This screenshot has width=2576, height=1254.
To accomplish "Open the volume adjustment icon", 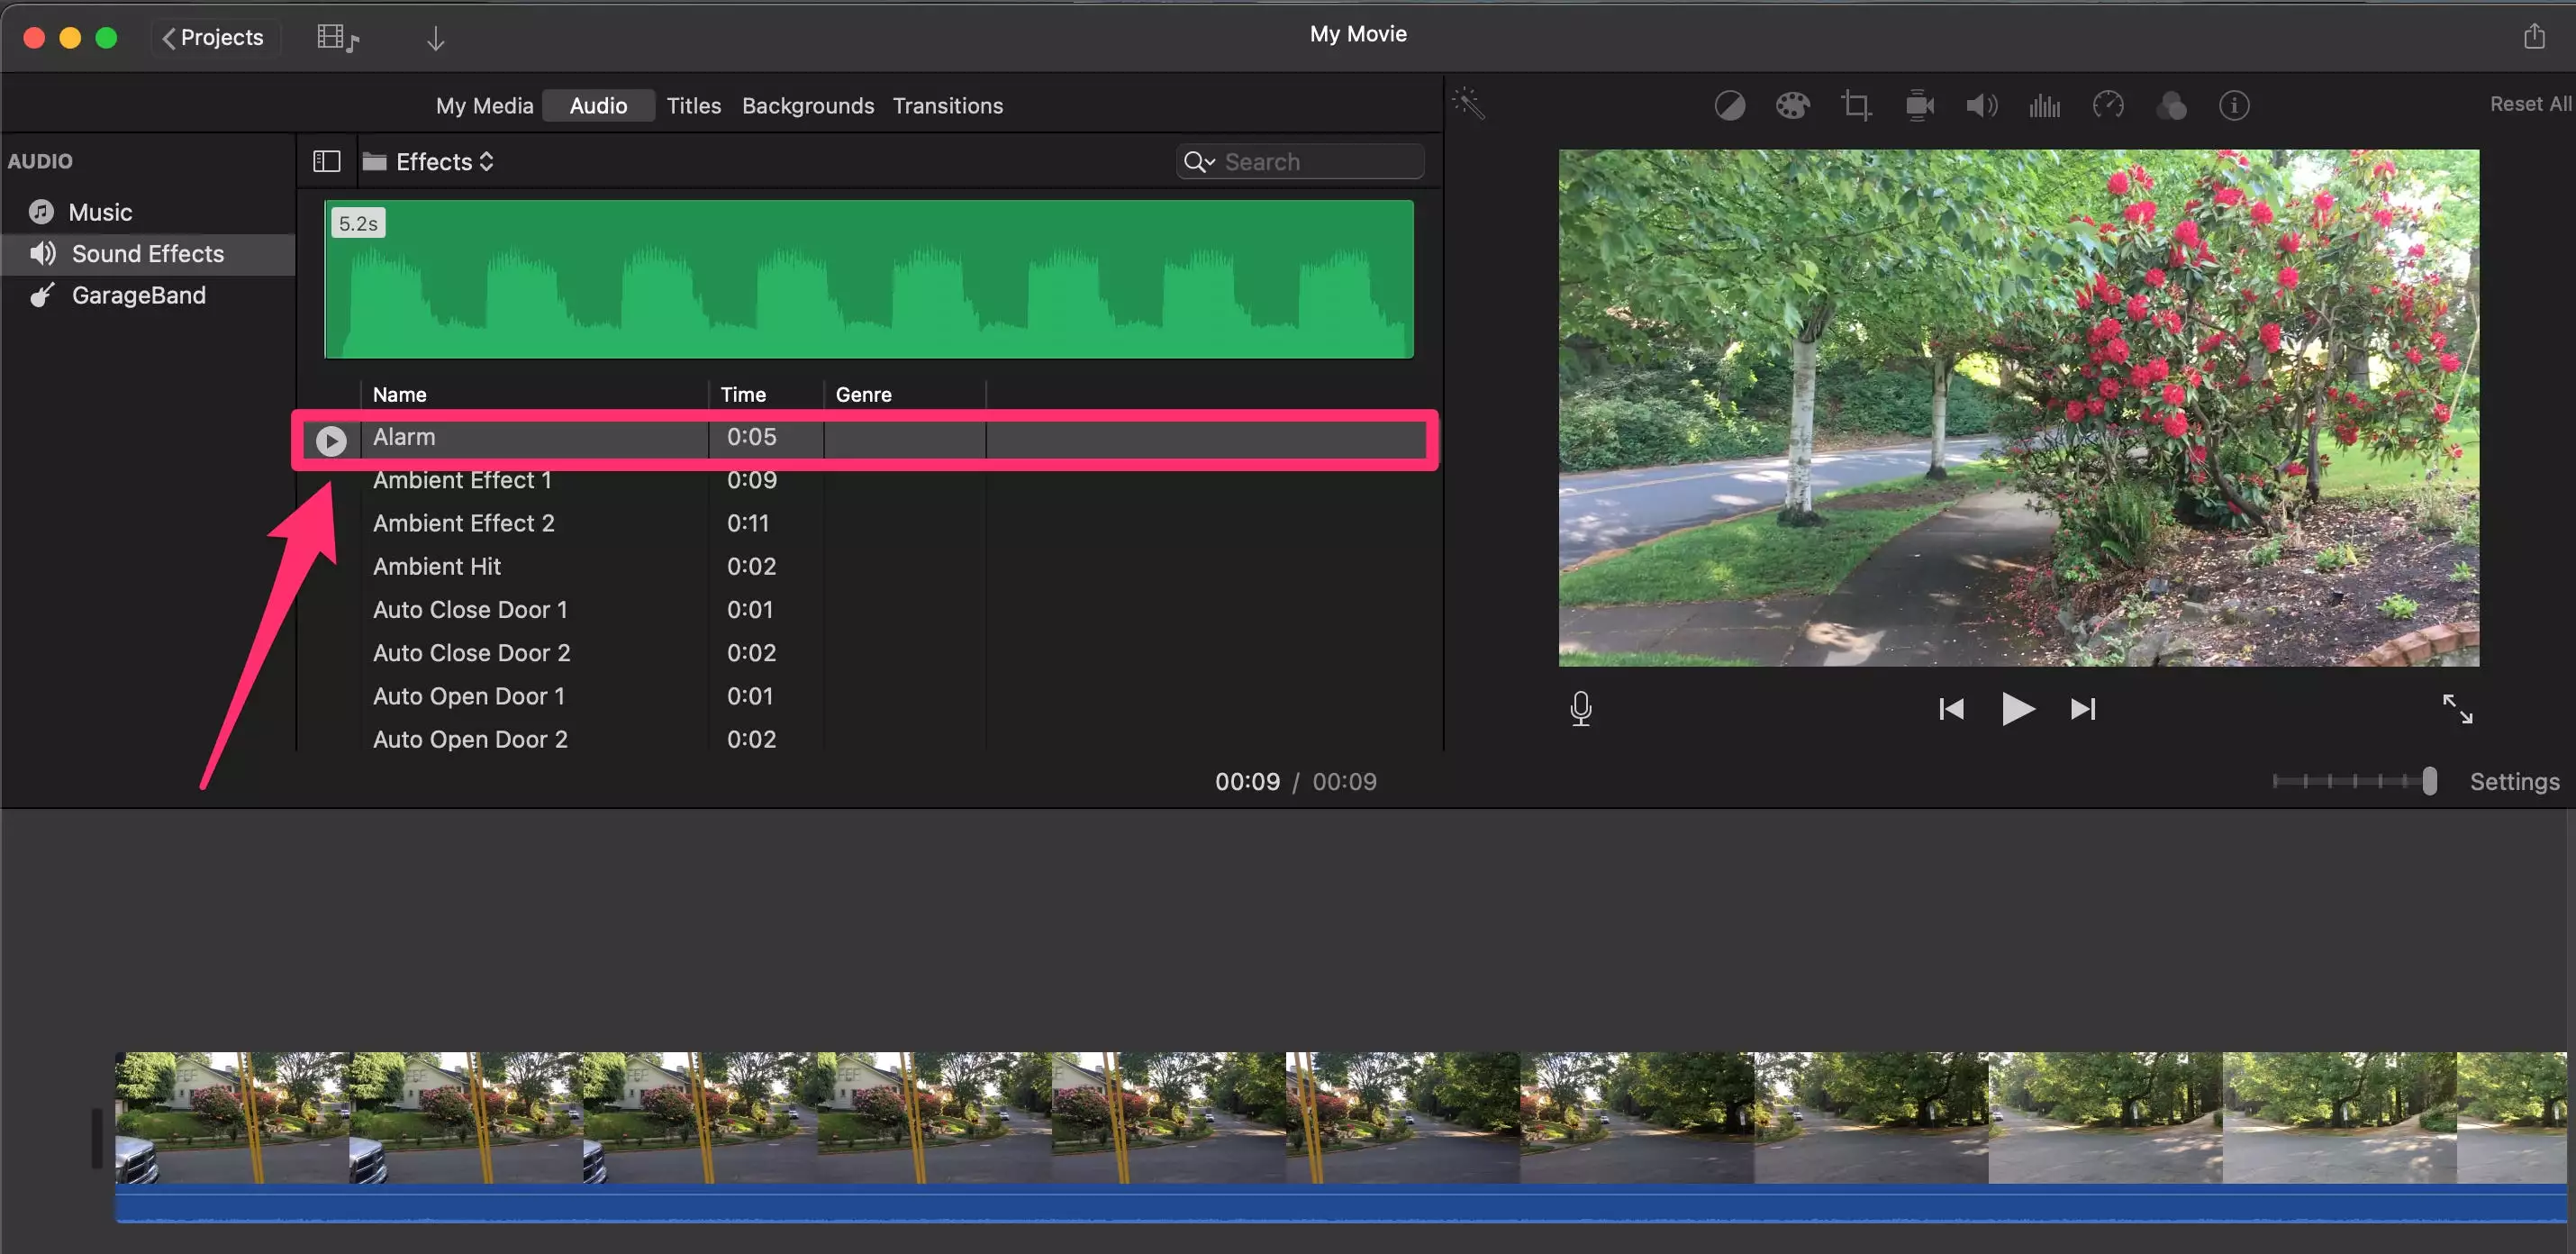I will [1981, 105].
